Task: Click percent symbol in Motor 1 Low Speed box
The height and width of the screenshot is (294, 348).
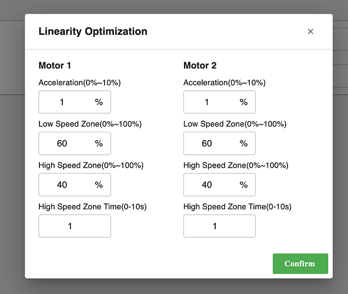Action: coord(99,143)
